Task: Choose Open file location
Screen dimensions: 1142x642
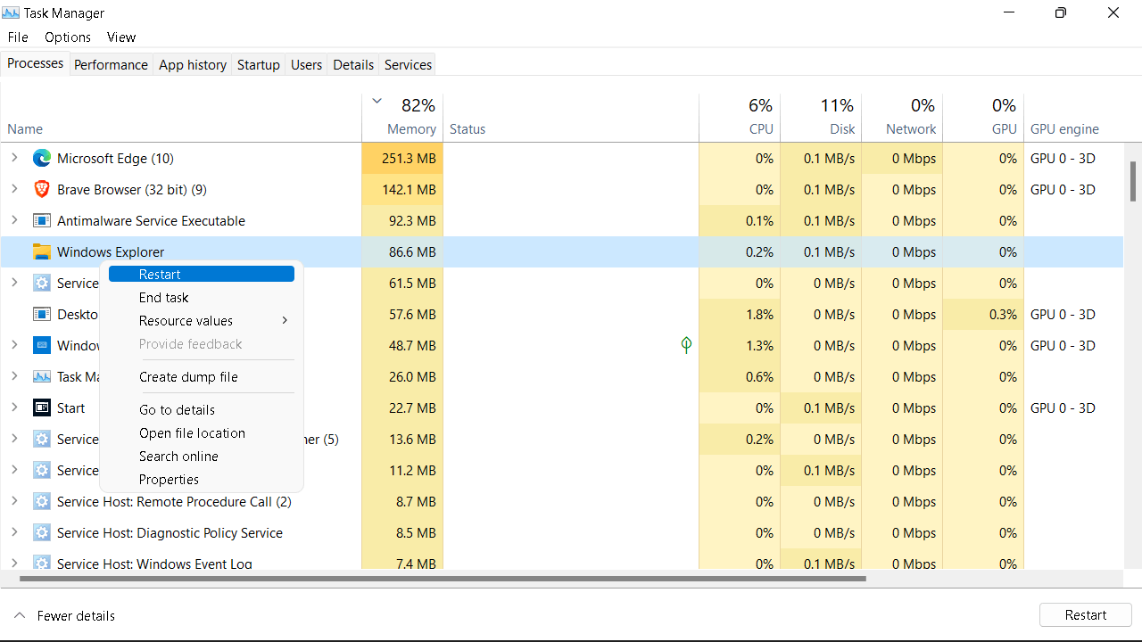Action: (202, 433)
